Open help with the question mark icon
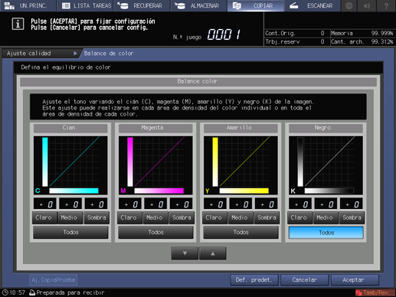The image size is (396, 297). pos(386,5)
